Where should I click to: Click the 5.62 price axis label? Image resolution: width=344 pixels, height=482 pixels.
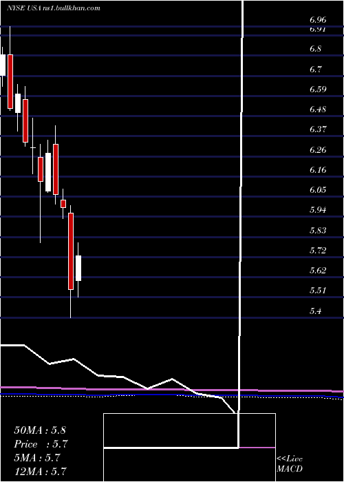point(318,271)
